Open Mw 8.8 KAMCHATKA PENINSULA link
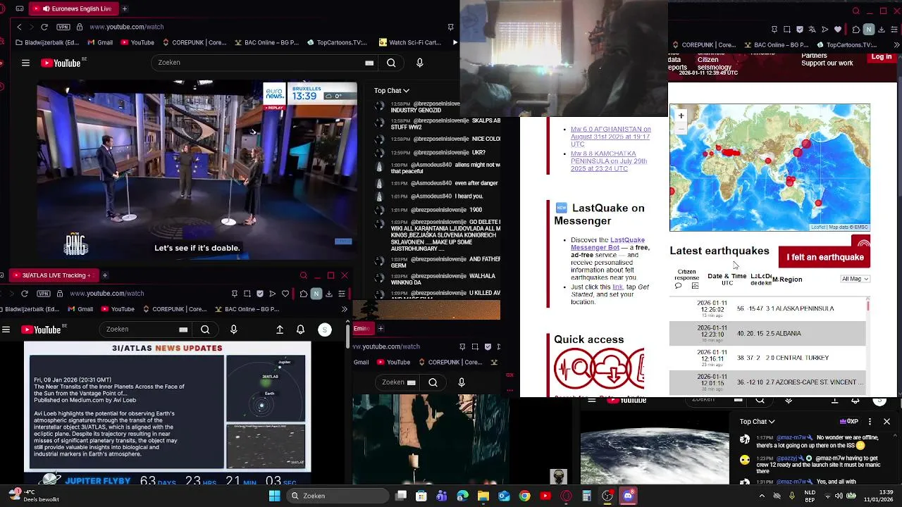The image size is (902, 507). pos(609,161)
